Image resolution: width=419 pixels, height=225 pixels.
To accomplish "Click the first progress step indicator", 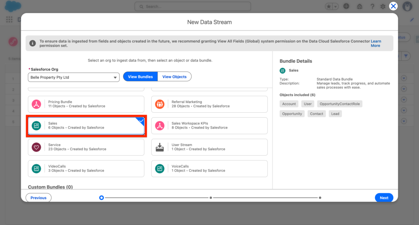I will click(x=101, y=198).
